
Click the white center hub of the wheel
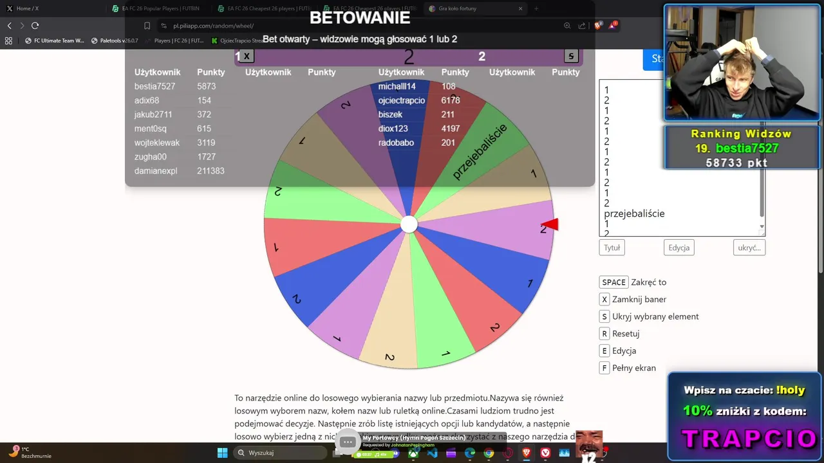coord(409,224)
